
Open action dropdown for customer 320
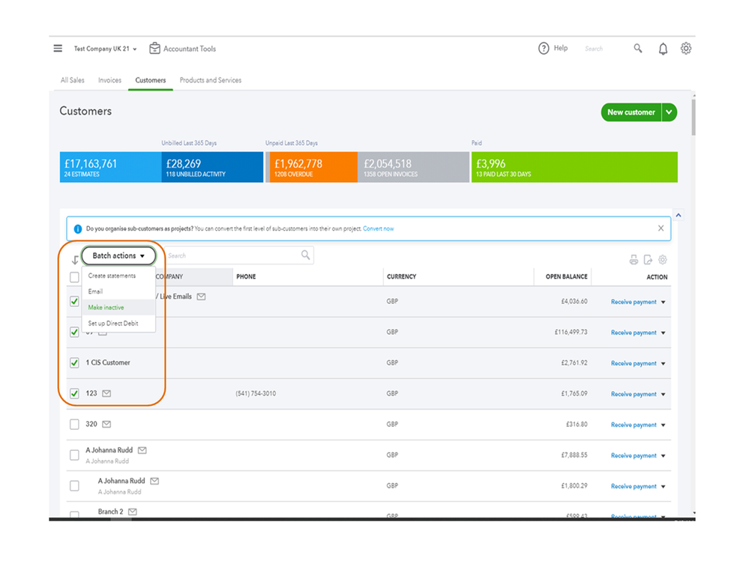(664, 425)
